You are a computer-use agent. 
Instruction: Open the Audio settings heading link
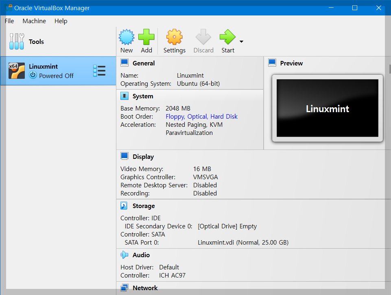tap(141, 255)
